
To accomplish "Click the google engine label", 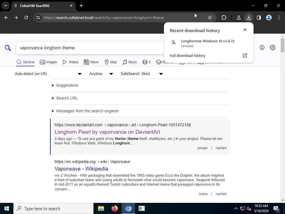I will click(x=202, y=148).
